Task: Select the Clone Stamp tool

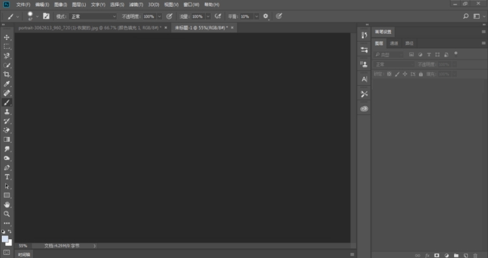Action: pos(7,112)
